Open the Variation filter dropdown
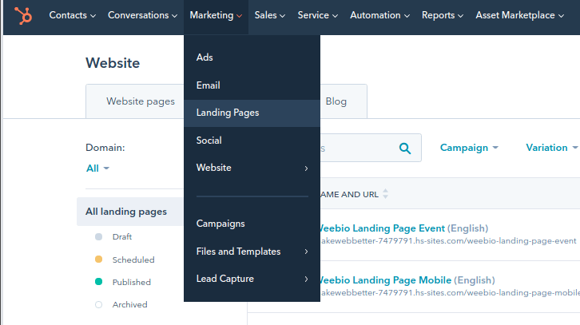The height and width of the screenshot is (325, 580). coord(551,148)
